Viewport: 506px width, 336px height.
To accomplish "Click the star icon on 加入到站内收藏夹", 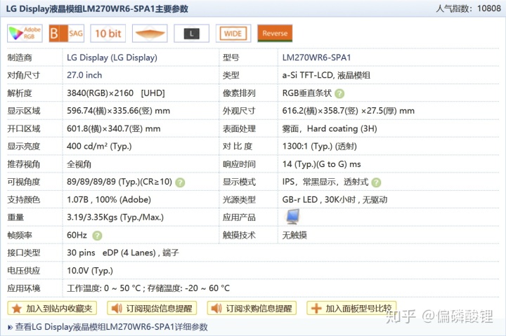I will pyautogui.click(x=17, y=309).
